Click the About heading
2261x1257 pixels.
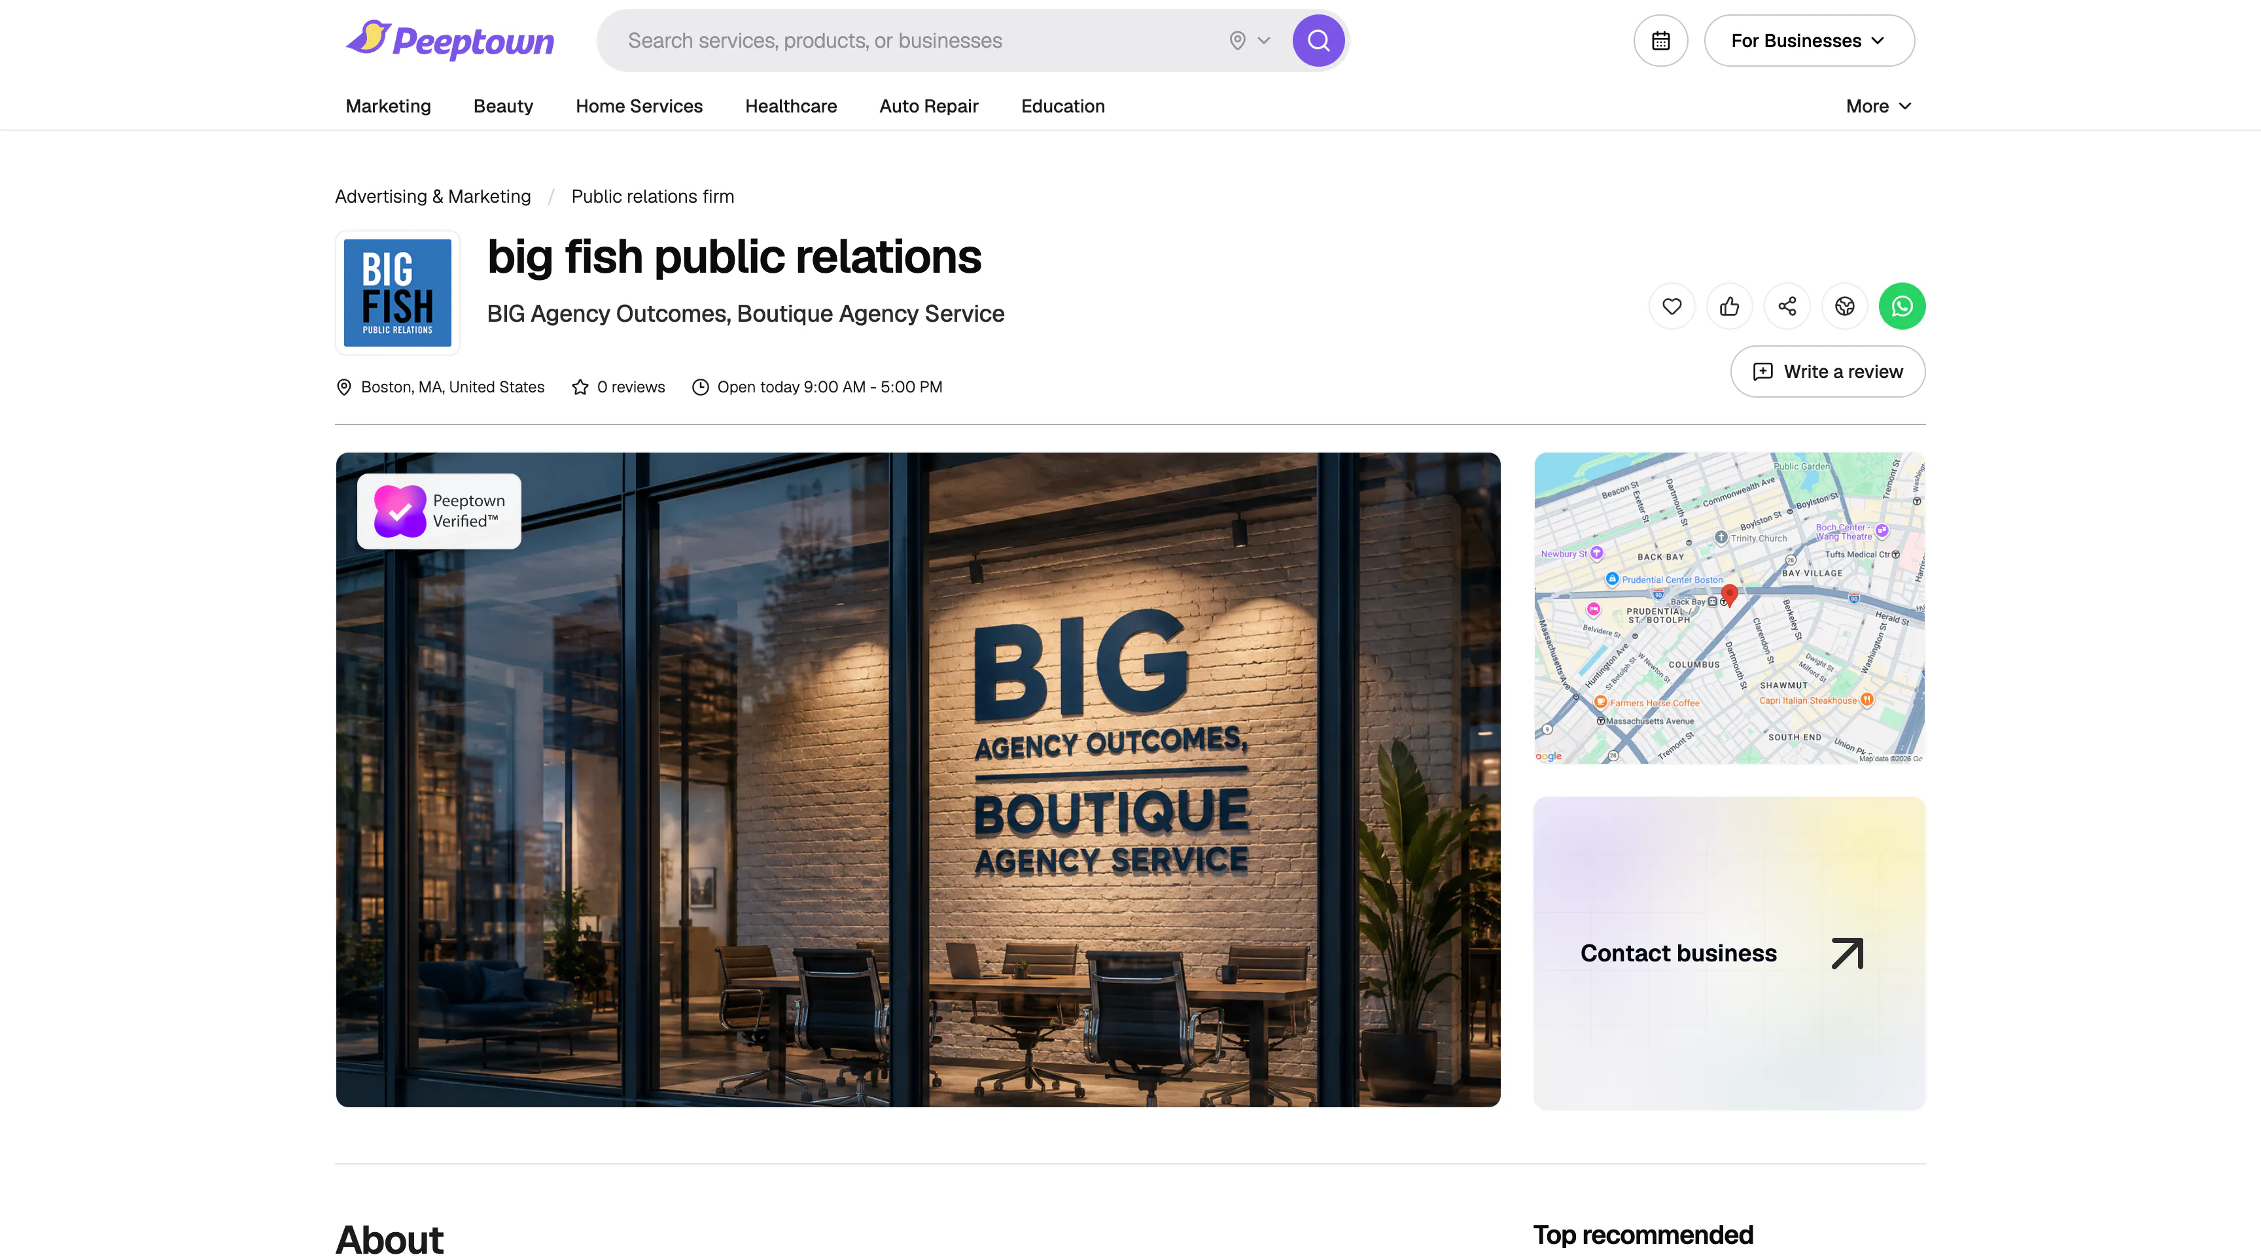(390, 1239)
